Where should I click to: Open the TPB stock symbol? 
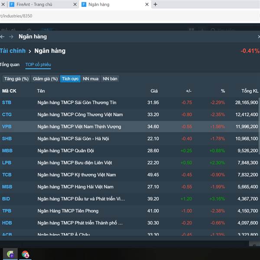click(6, 211)
